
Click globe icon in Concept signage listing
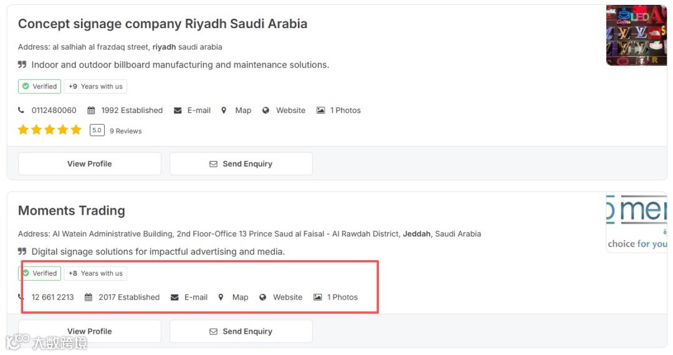(265, 110)
